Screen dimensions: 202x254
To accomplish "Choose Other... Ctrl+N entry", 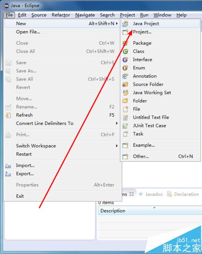I will click(160, 156).
